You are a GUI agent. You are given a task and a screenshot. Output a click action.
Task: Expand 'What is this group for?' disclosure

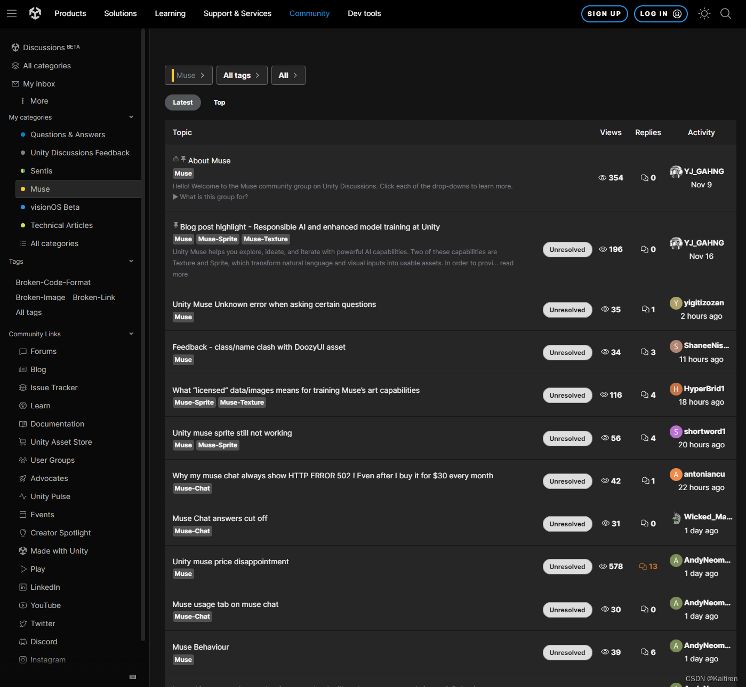pos(210,197)
